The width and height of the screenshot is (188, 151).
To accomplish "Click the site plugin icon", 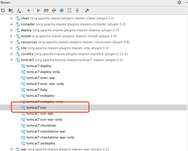I will (18, 48).
